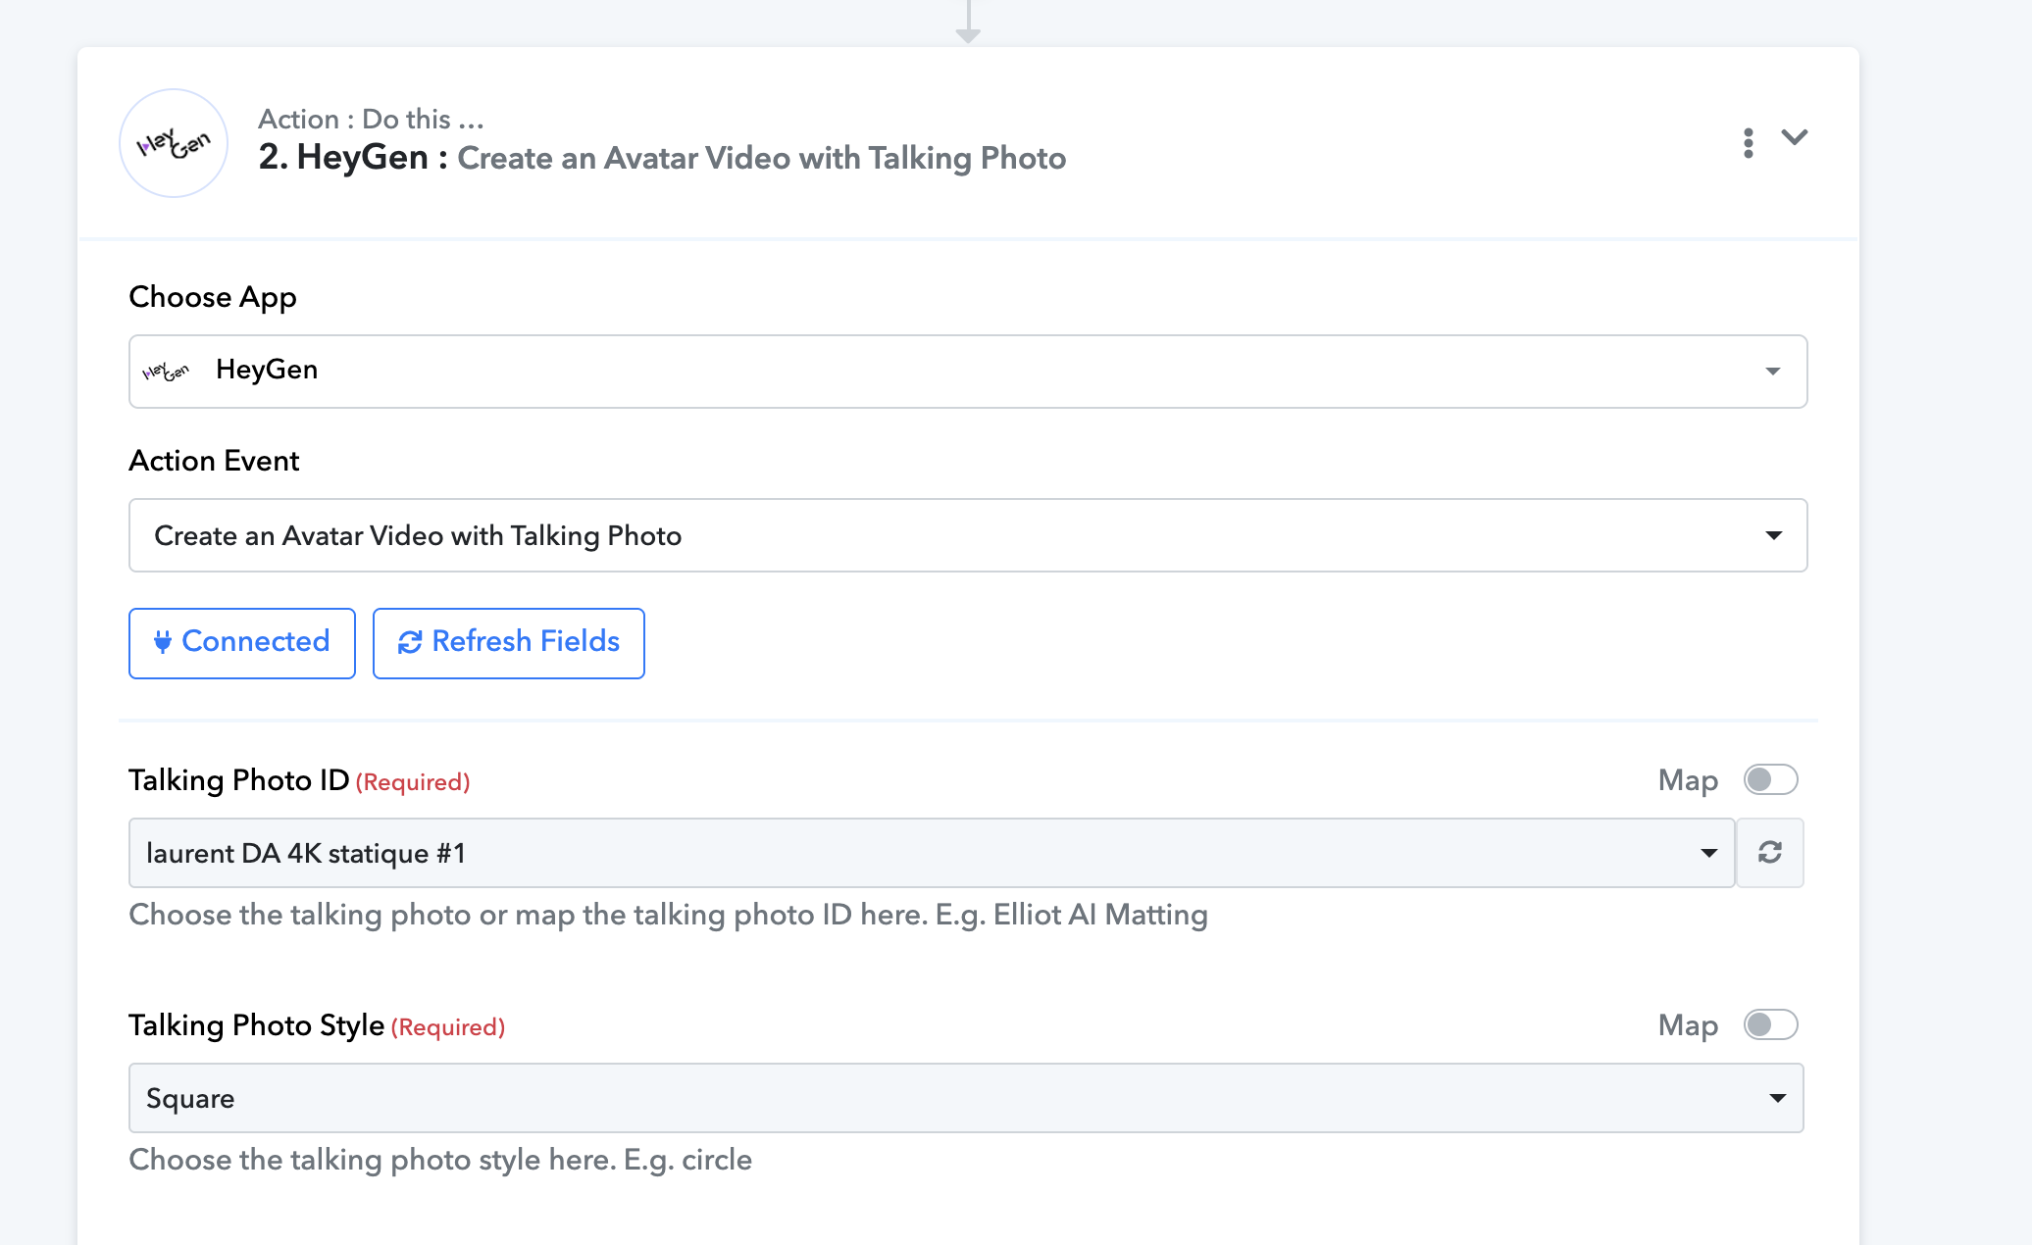This screenshot has width=2032, height=1245.
Task: Click the 'Talking Photo Style' field label
Action: tap(257, 1025)
